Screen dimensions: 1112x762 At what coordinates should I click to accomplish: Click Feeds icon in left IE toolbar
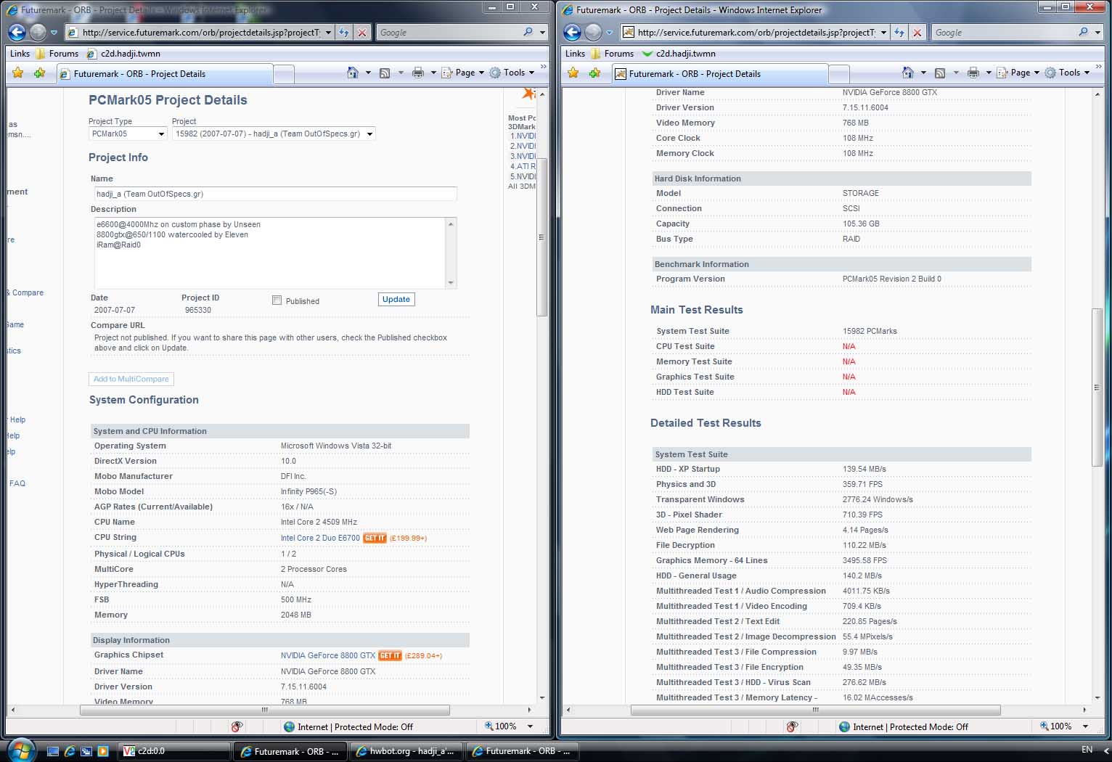point(385,73)
